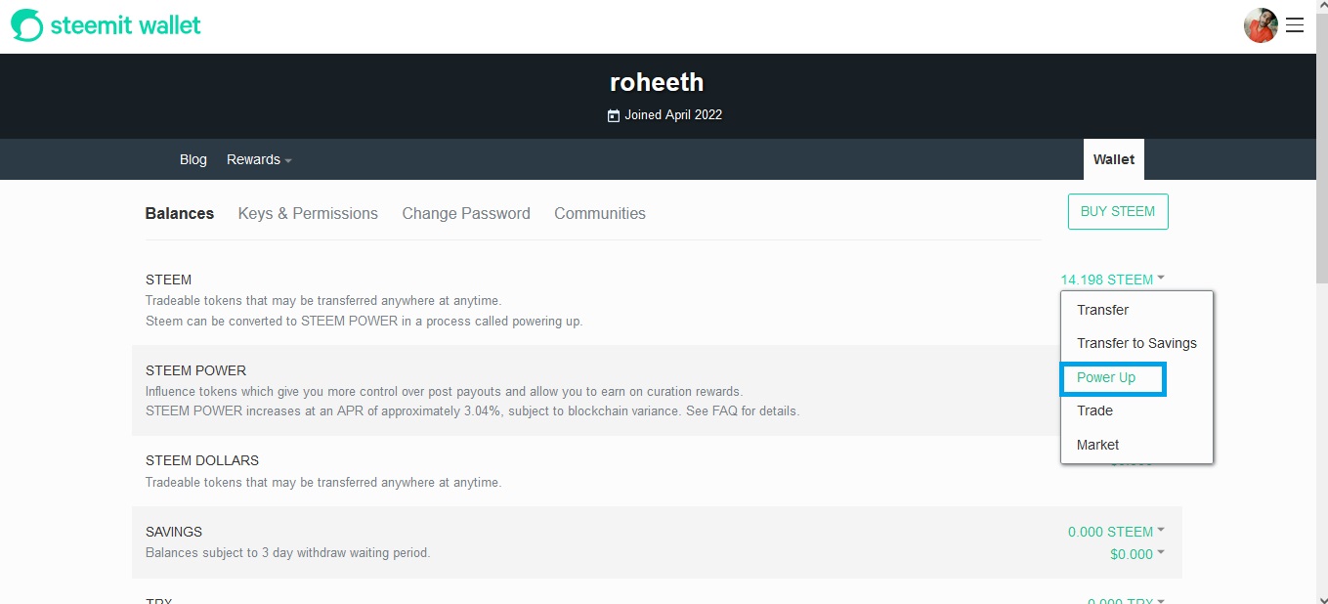Expand the Rewards dropdown

259,159
